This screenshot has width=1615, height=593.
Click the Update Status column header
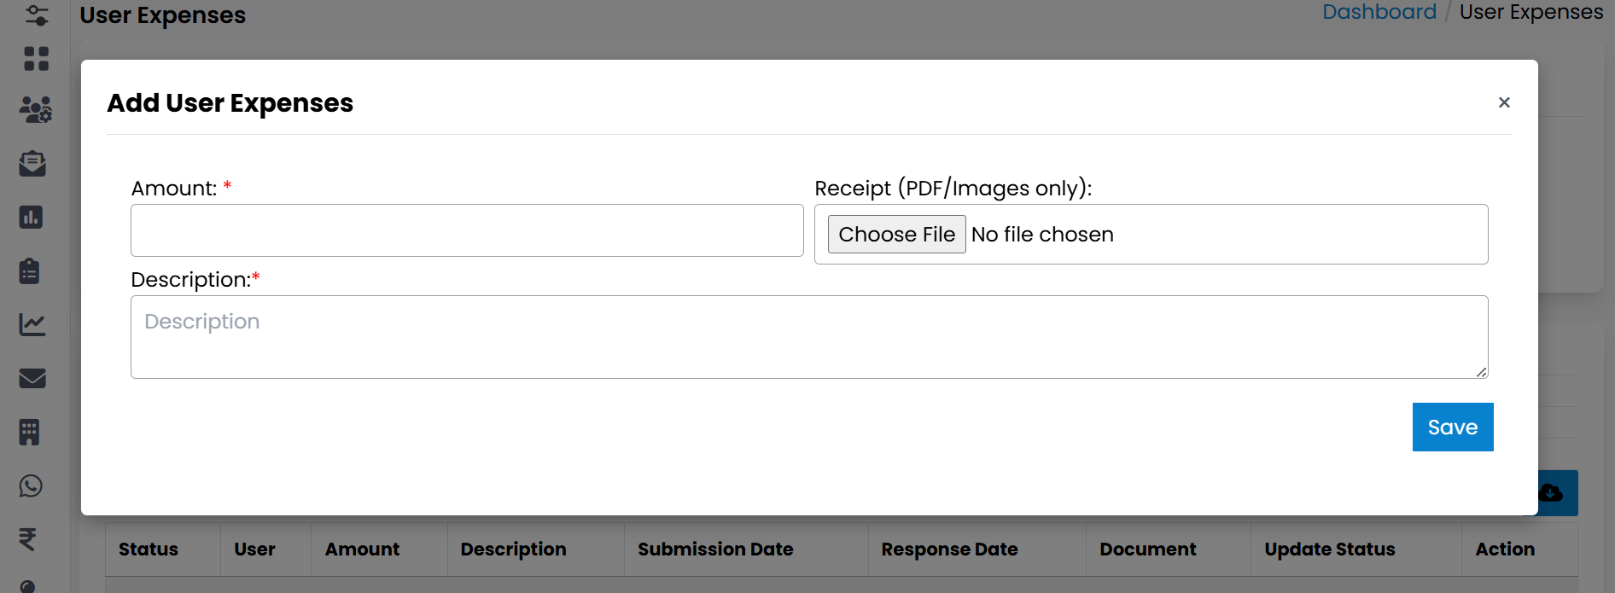pos(1329,549)
